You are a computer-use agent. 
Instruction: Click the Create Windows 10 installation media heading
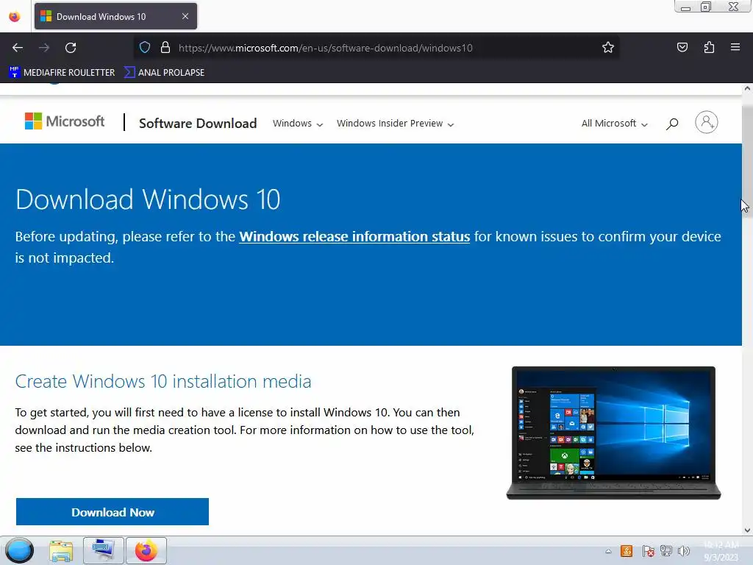click(163, 382)
